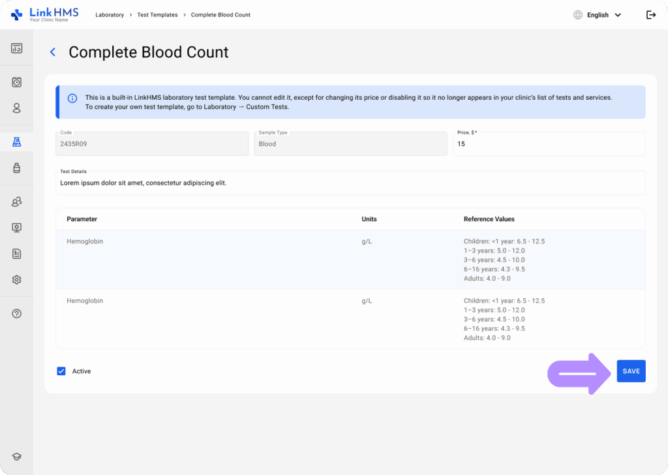This screenshot has height=475, width=668.
Task: Click Complete Blood Count breadcrumb
Action: [220, 15]
